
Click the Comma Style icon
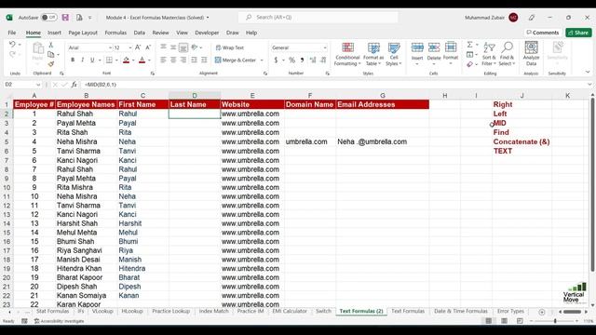(x=302, y=60)
